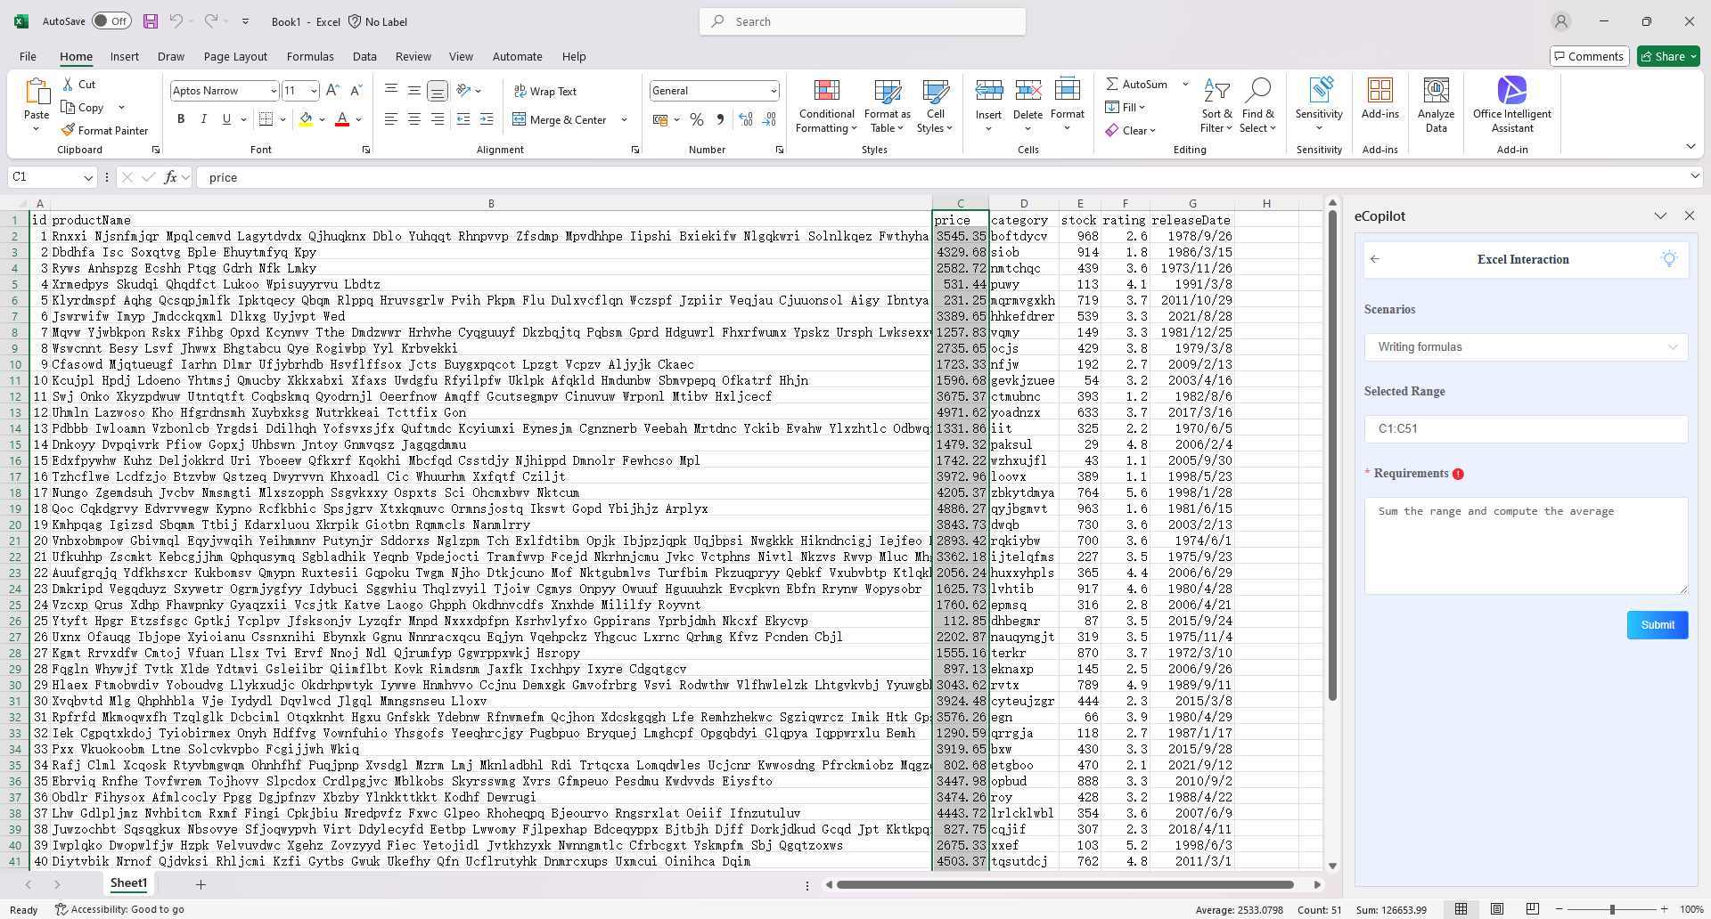Click the Save disk icon
1711x919 pixels.
(x=151, y=21)
